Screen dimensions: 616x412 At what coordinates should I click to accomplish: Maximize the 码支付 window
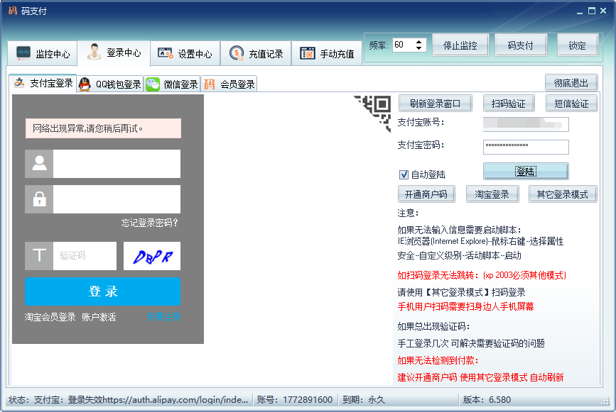pyautogui.click(x=592, y=11)
